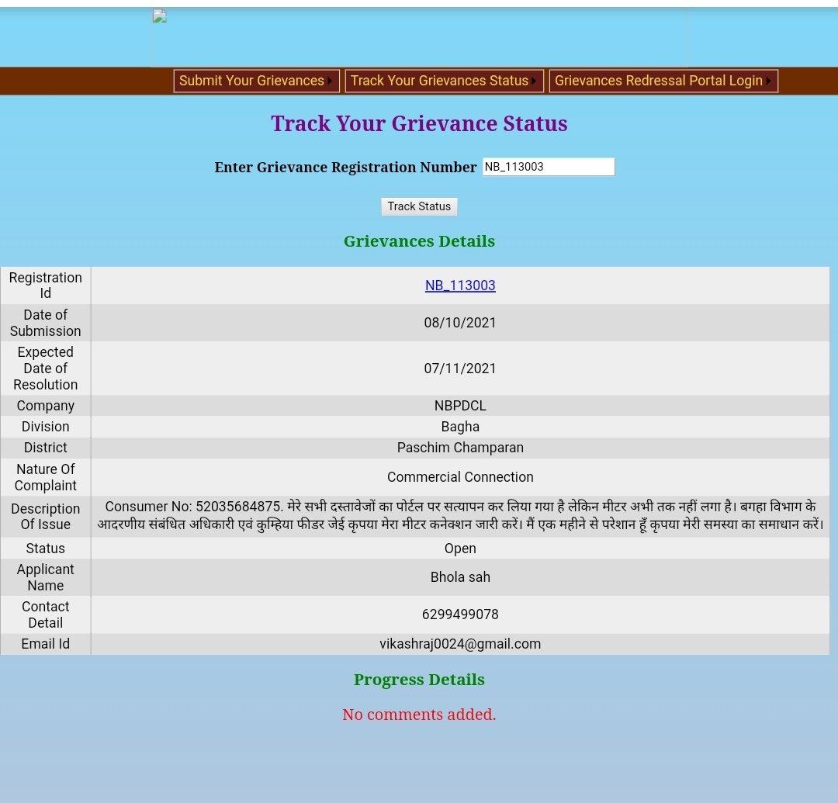This screenshot has height=803, width=838.
Task: Select expected resolution date 07/11/2021
Action: (x=460, y=368)
